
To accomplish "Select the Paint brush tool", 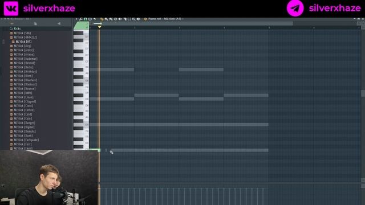I will point(107,19).
